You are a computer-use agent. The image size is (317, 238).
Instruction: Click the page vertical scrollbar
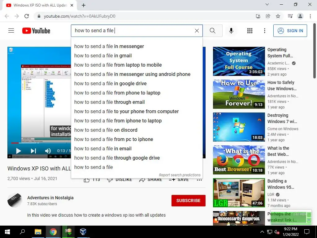[x=315, y=51]
